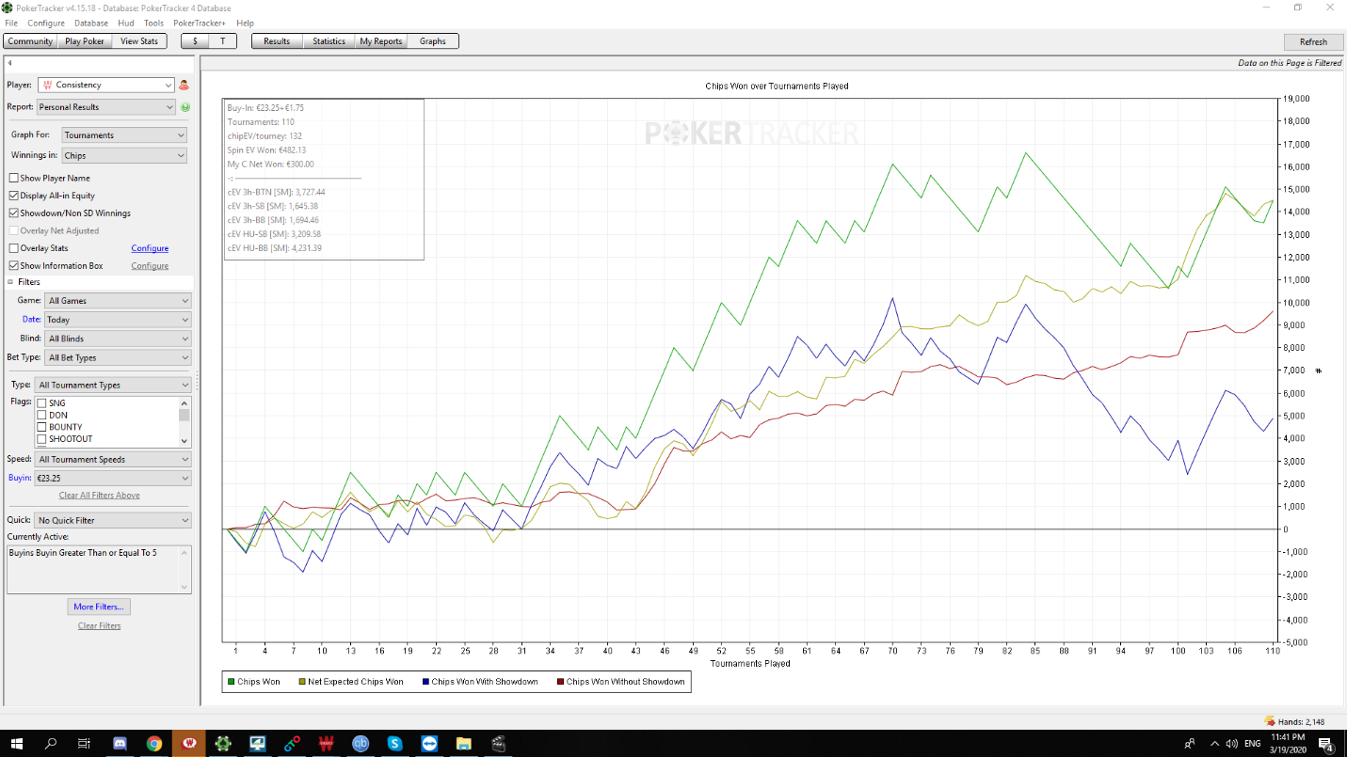Screen dimensions: 1347x757
Task: Click the blue Chips Won With Showdown legend swatch
Action: [426, 682]
